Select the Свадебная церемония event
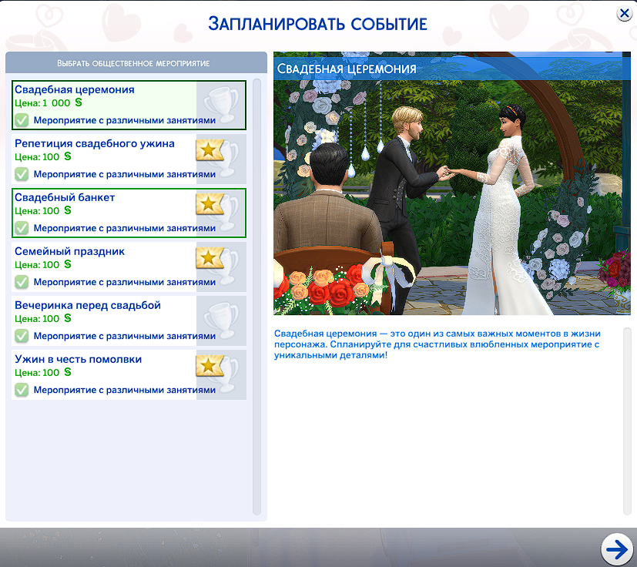 129,106
